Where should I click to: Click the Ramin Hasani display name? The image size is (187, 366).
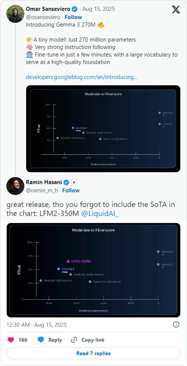[44, 182]
